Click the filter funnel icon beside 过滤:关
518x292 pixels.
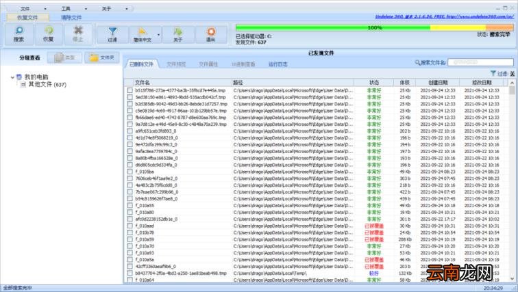(x=493, y=73)
